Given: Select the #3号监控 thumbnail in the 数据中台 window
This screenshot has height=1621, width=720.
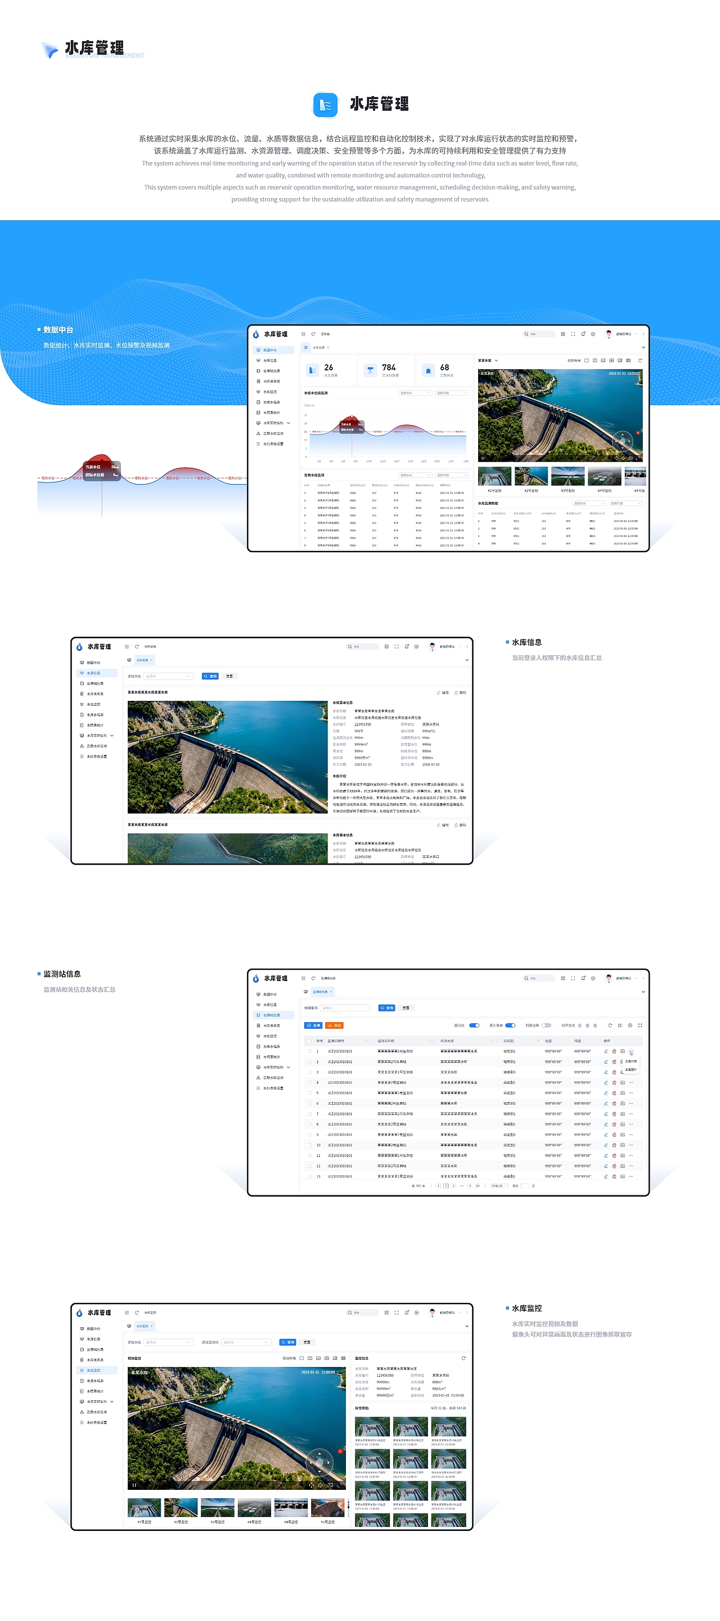Looking at the screenshot, I should click(x=568, y=476).
